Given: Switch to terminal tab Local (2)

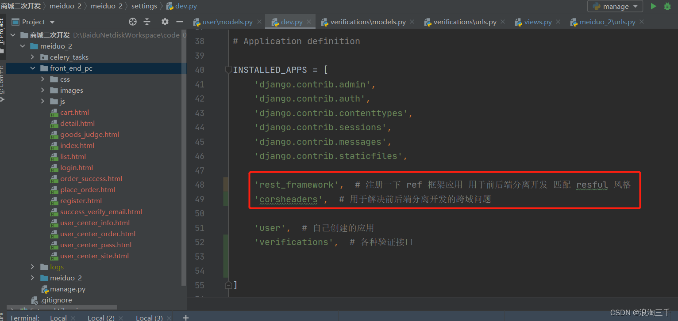Looking at the screenshot, I should (101, 317).
